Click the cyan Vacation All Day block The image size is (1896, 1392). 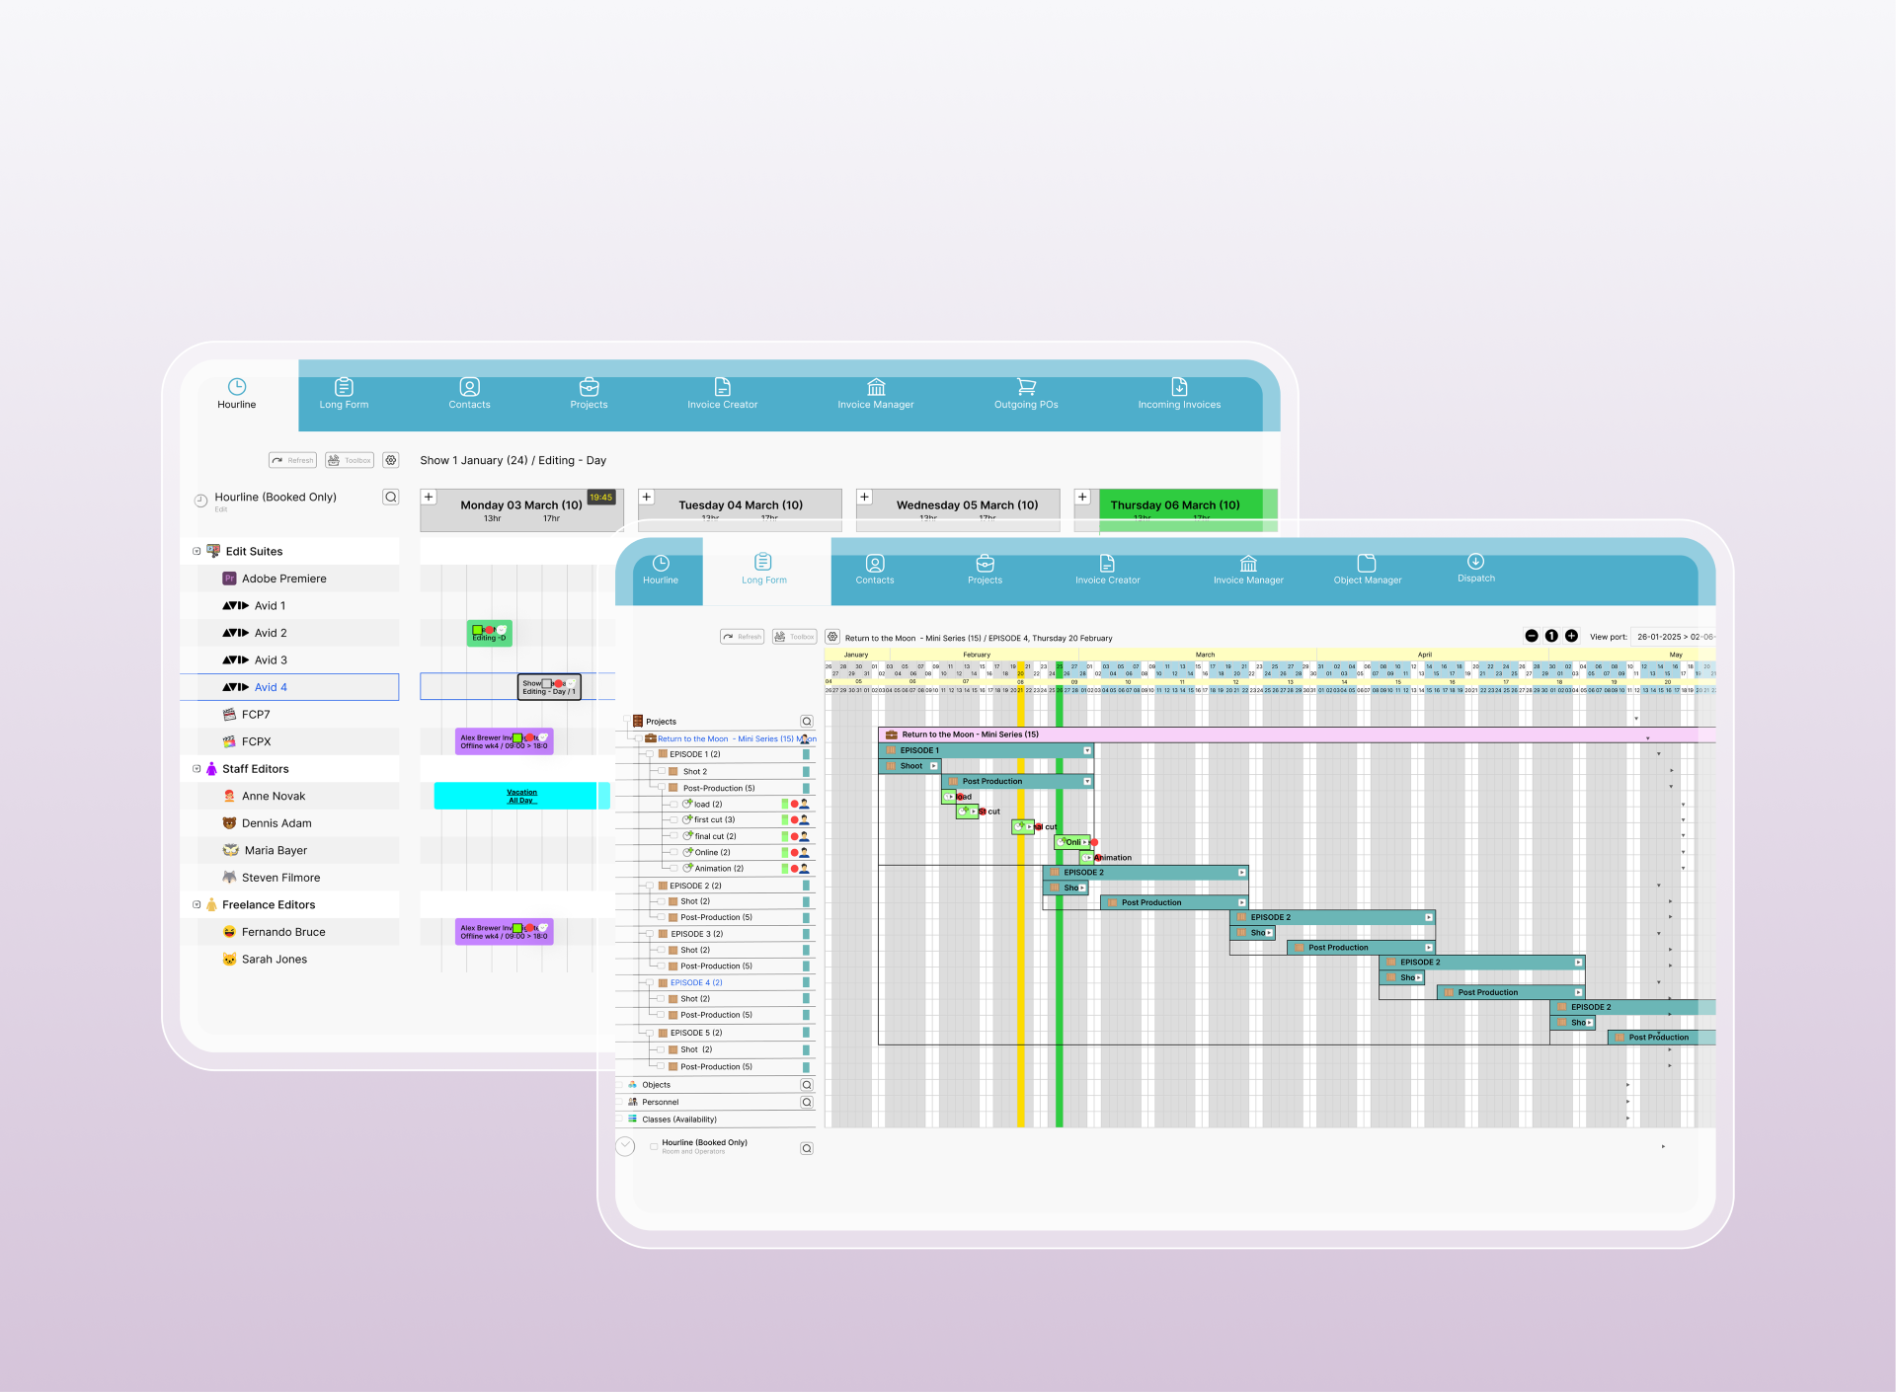point(521,796)
